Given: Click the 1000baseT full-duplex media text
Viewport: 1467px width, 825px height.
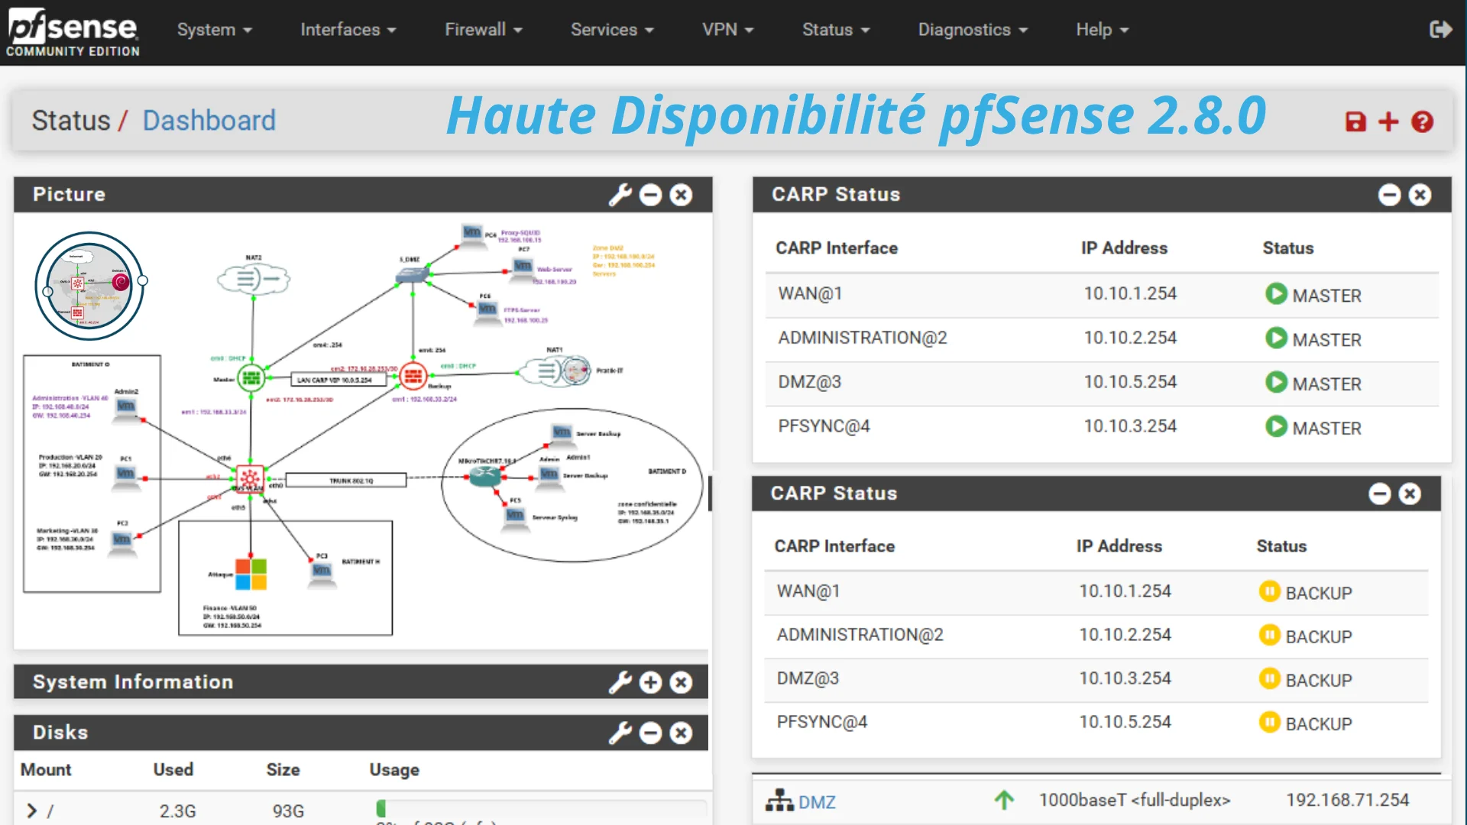Looking at the screenshot, I should point(1135,800).
